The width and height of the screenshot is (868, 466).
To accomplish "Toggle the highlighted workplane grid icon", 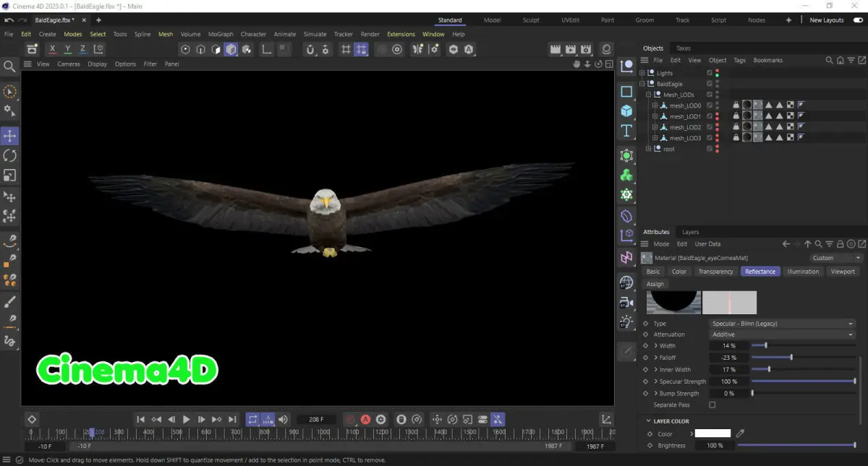I will [361, 49].
